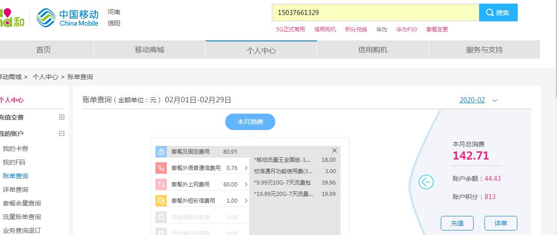Expand the 套餐外短彩信费用 row arrow
This screenshot has height=235, width=557.
[x=246, y=201]
